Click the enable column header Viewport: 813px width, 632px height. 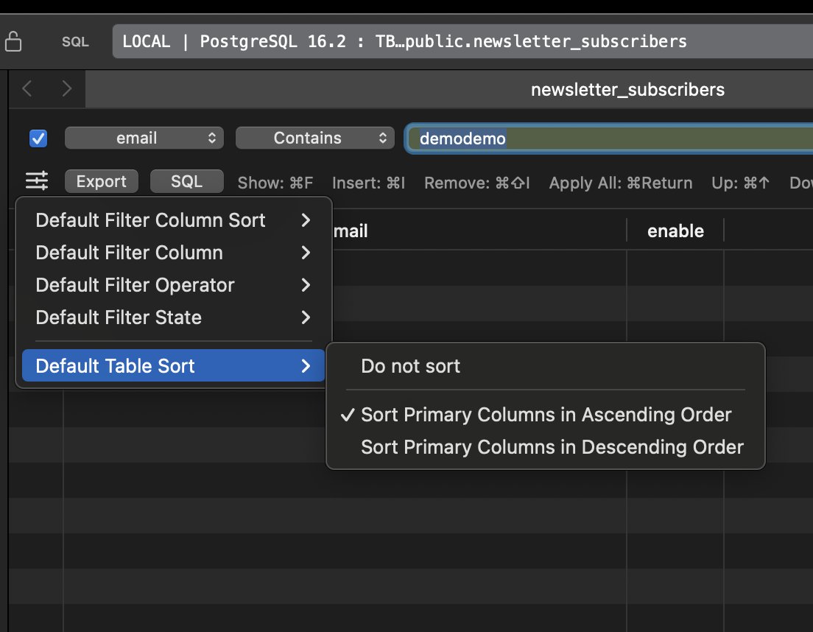point(675,231)
